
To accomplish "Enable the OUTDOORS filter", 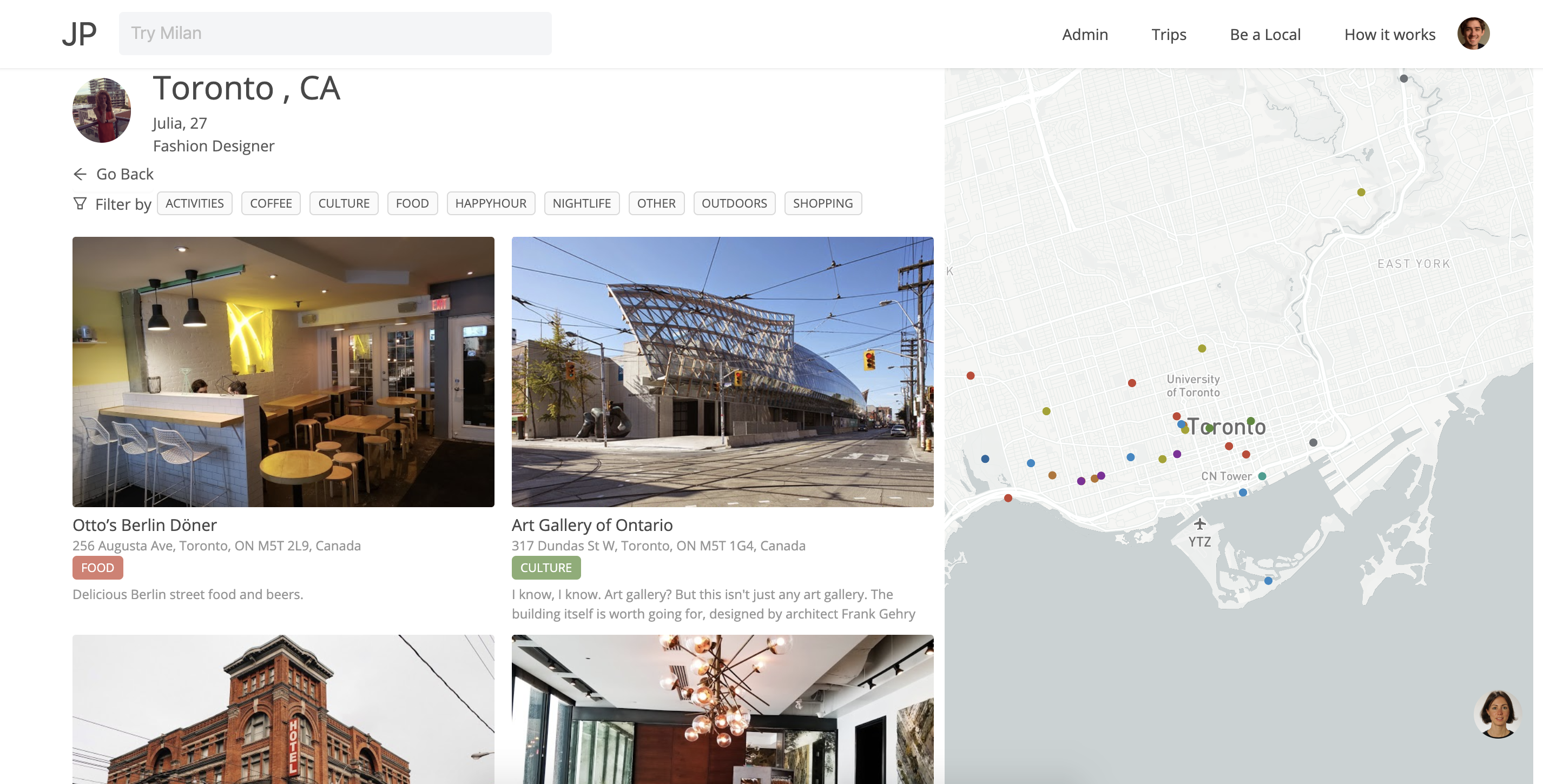I will (x=734, y=203).
